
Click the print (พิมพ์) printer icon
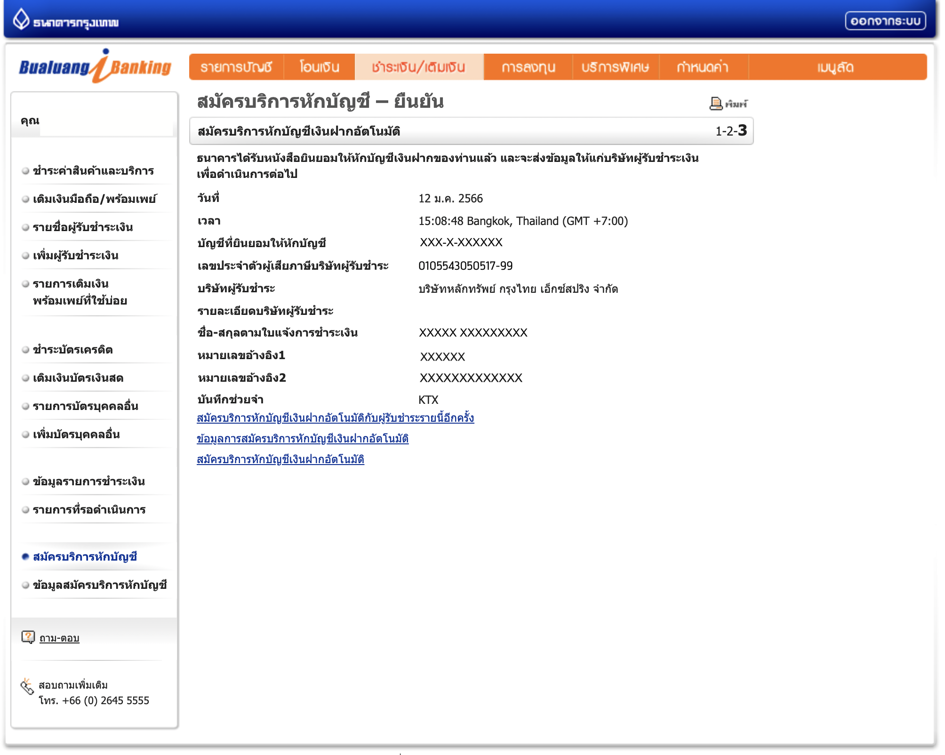pos(715,103)
